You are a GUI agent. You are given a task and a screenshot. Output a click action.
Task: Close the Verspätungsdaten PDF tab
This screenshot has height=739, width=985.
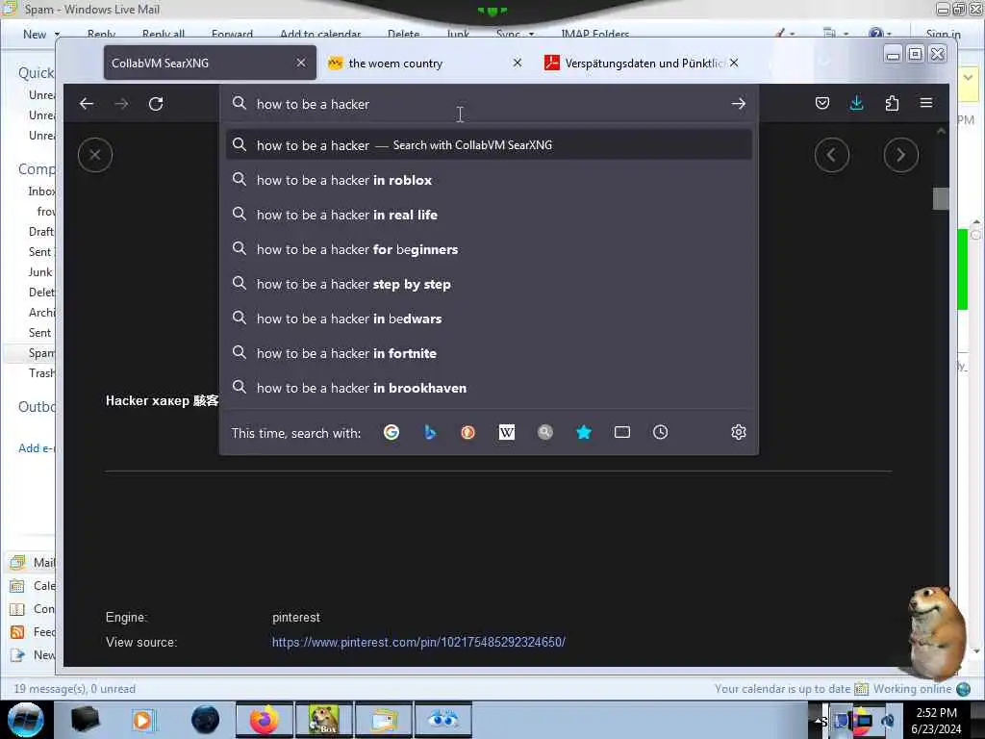coord(734,63)
